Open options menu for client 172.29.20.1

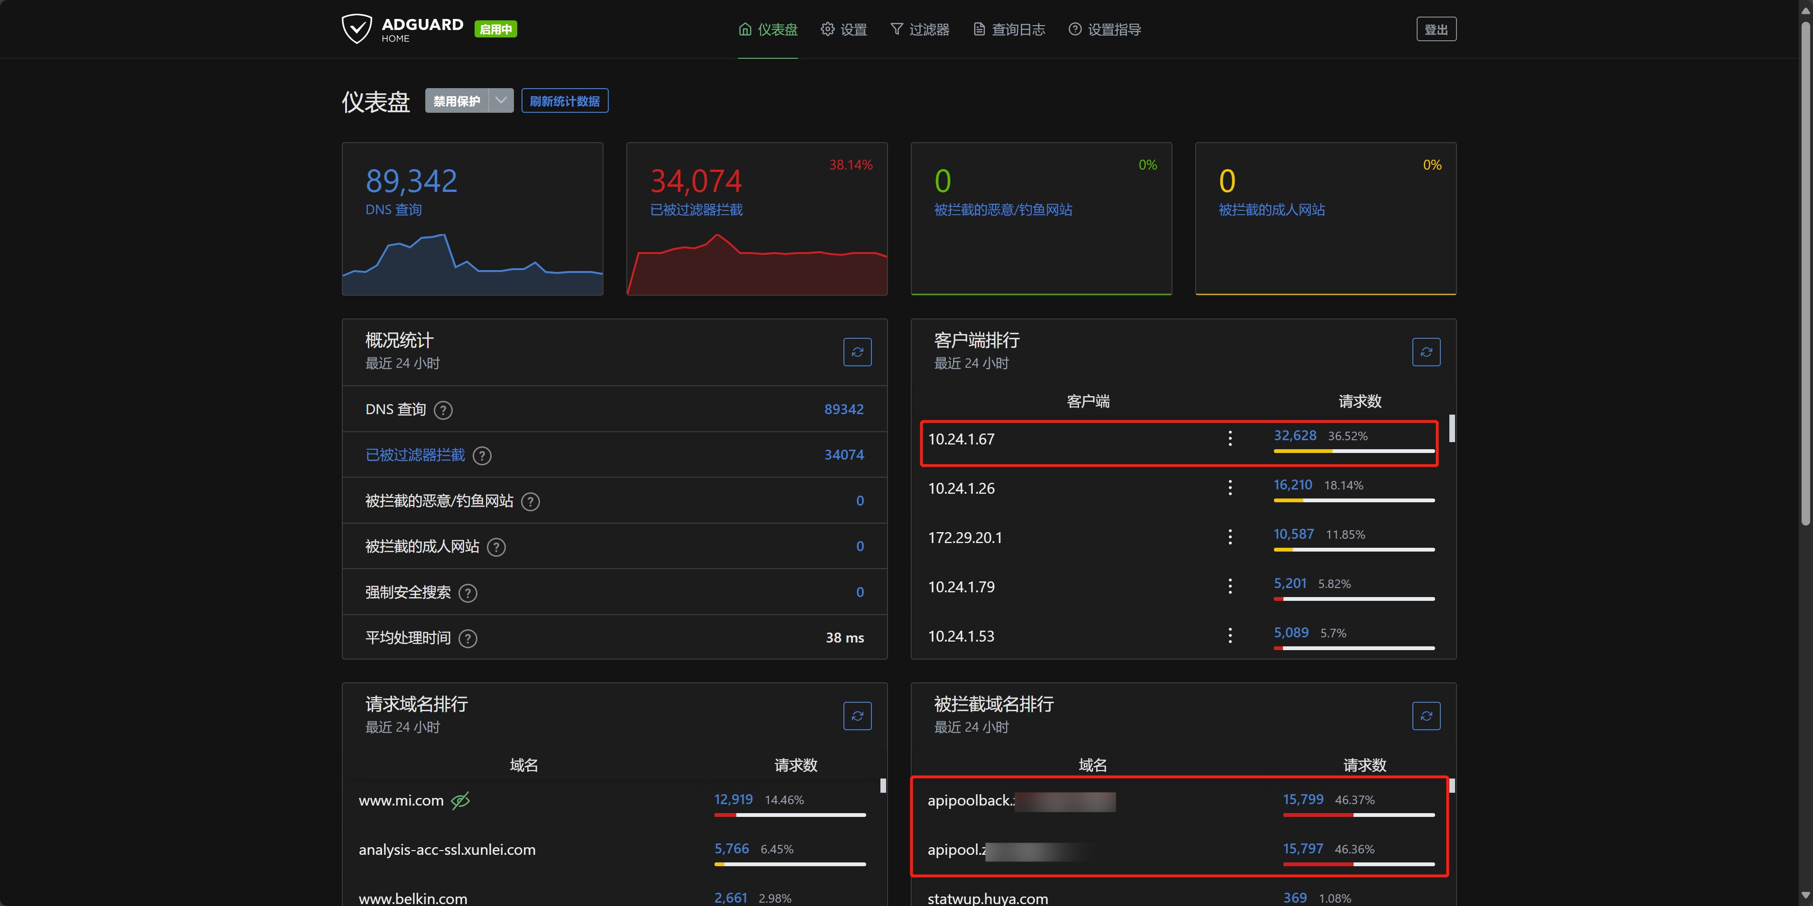pos(1229,537)
